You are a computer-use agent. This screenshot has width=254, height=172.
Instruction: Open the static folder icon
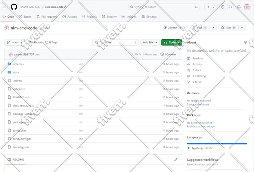[9, 72]
